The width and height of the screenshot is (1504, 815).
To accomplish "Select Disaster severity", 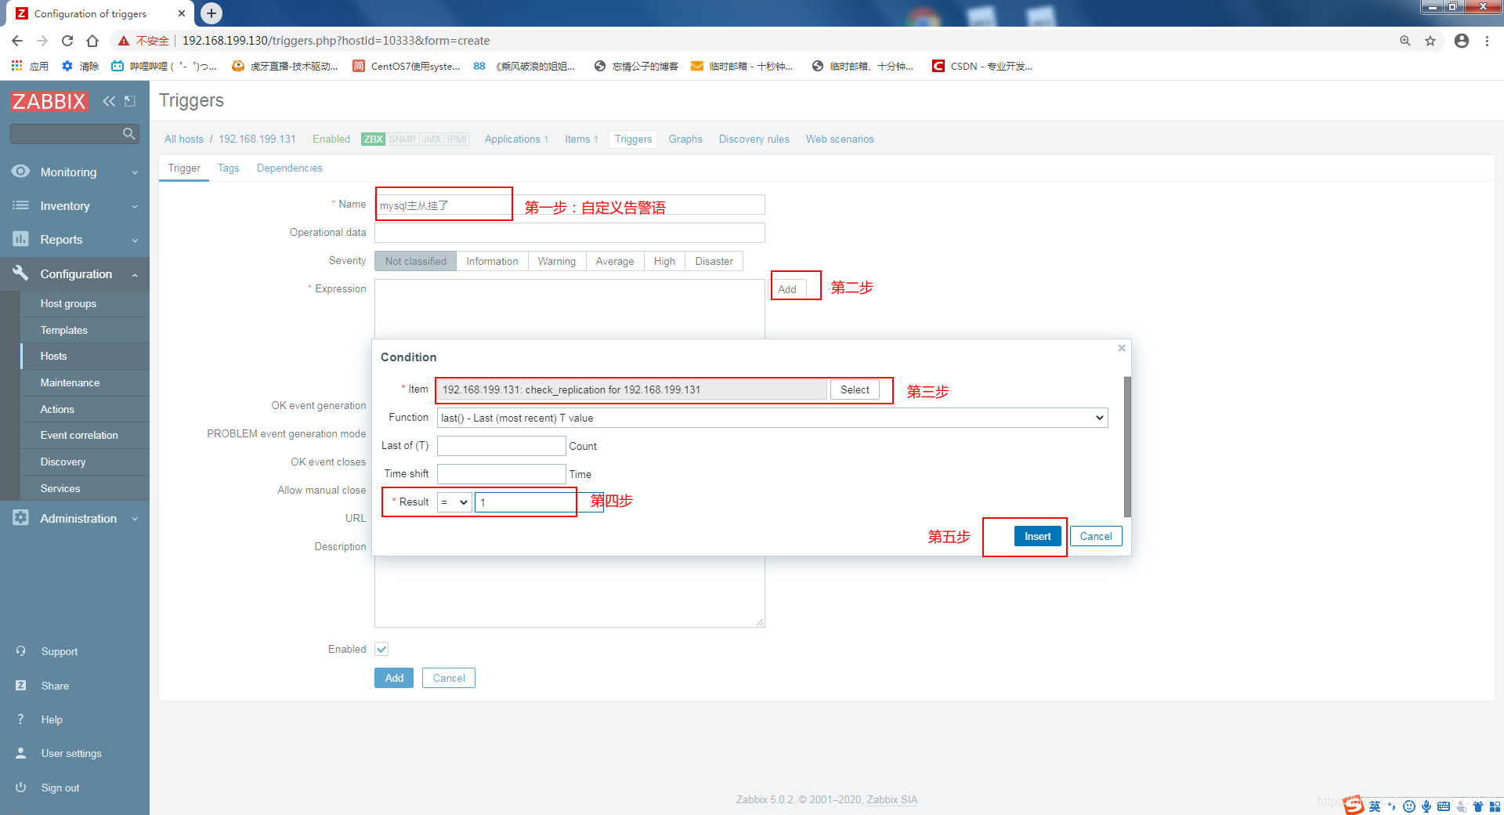I will coord(714,261).
